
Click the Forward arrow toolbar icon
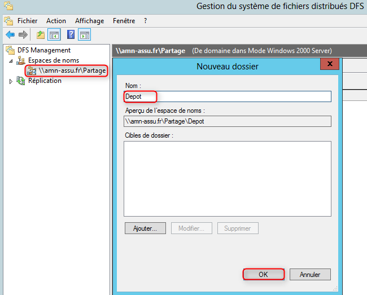click(x=23, y=35)
